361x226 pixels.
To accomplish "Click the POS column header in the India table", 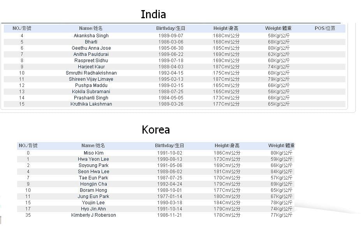I will [x=325, y=28].
